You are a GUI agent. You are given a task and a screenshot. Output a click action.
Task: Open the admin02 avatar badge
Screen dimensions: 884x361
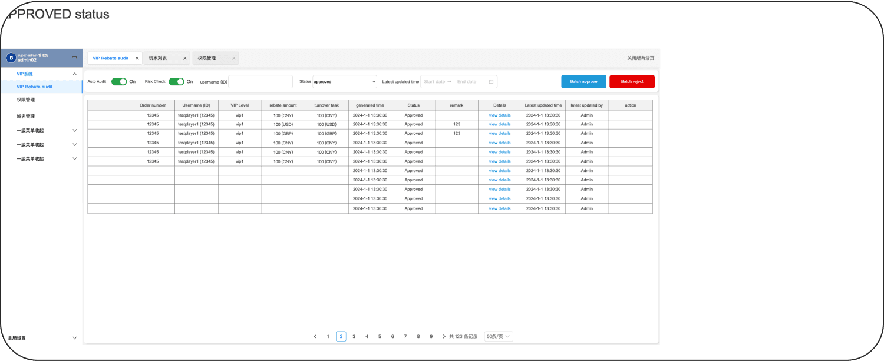pyautogui.click(x=11, y=58)
